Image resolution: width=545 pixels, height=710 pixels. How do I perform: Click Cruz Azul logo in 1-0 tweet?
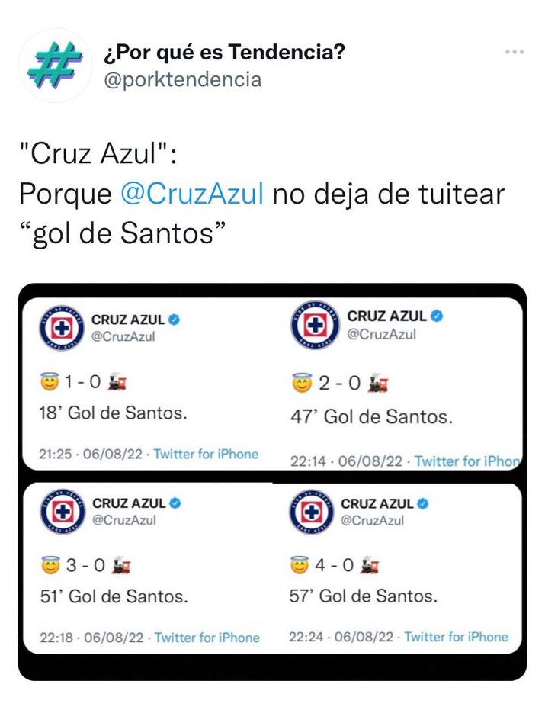[x=61, y=327]
